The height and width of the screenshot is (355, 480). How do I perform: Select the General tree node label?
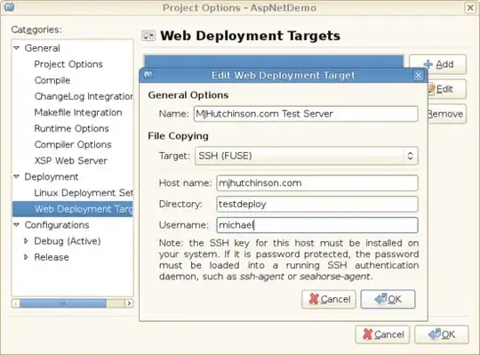[43, 48]
